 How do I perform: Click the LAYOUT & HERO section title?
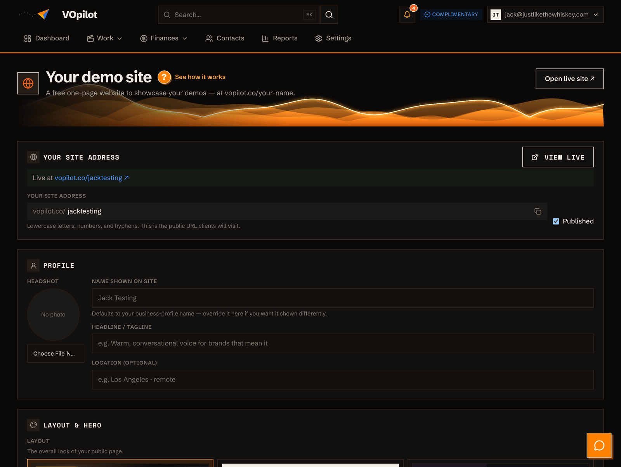(72, 425)
